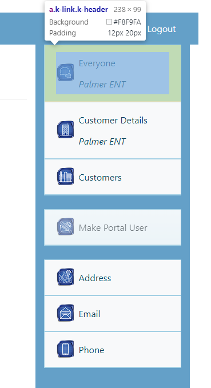This screenshot has width=211, height=388.
Task: Click a.k-link.k-header selector in tooltip
Action: coord(78,9)
